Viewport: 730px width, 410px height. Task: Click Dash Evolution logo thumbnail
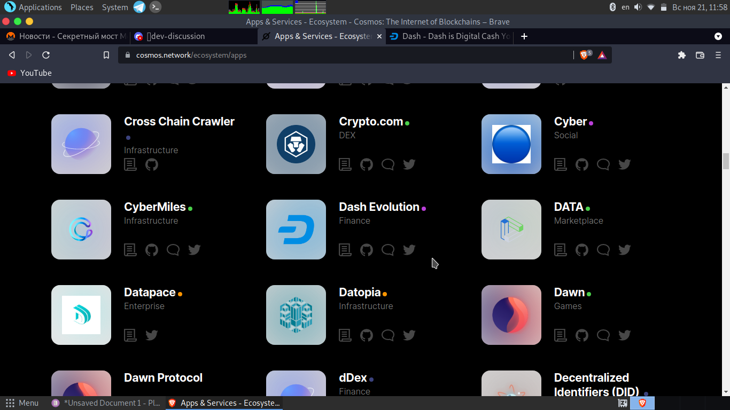pyautogui.click(x=296, y=230)
